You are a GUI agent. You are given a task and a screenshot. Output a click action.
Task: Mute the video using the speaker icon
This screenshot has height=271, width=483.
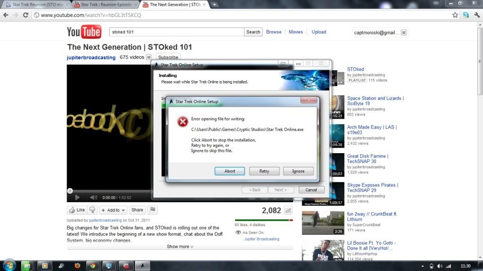(93, 197)
